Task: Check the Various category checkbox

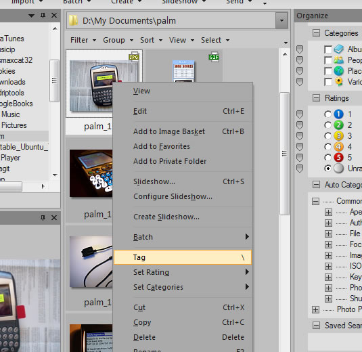Action: tap(328, 82)
